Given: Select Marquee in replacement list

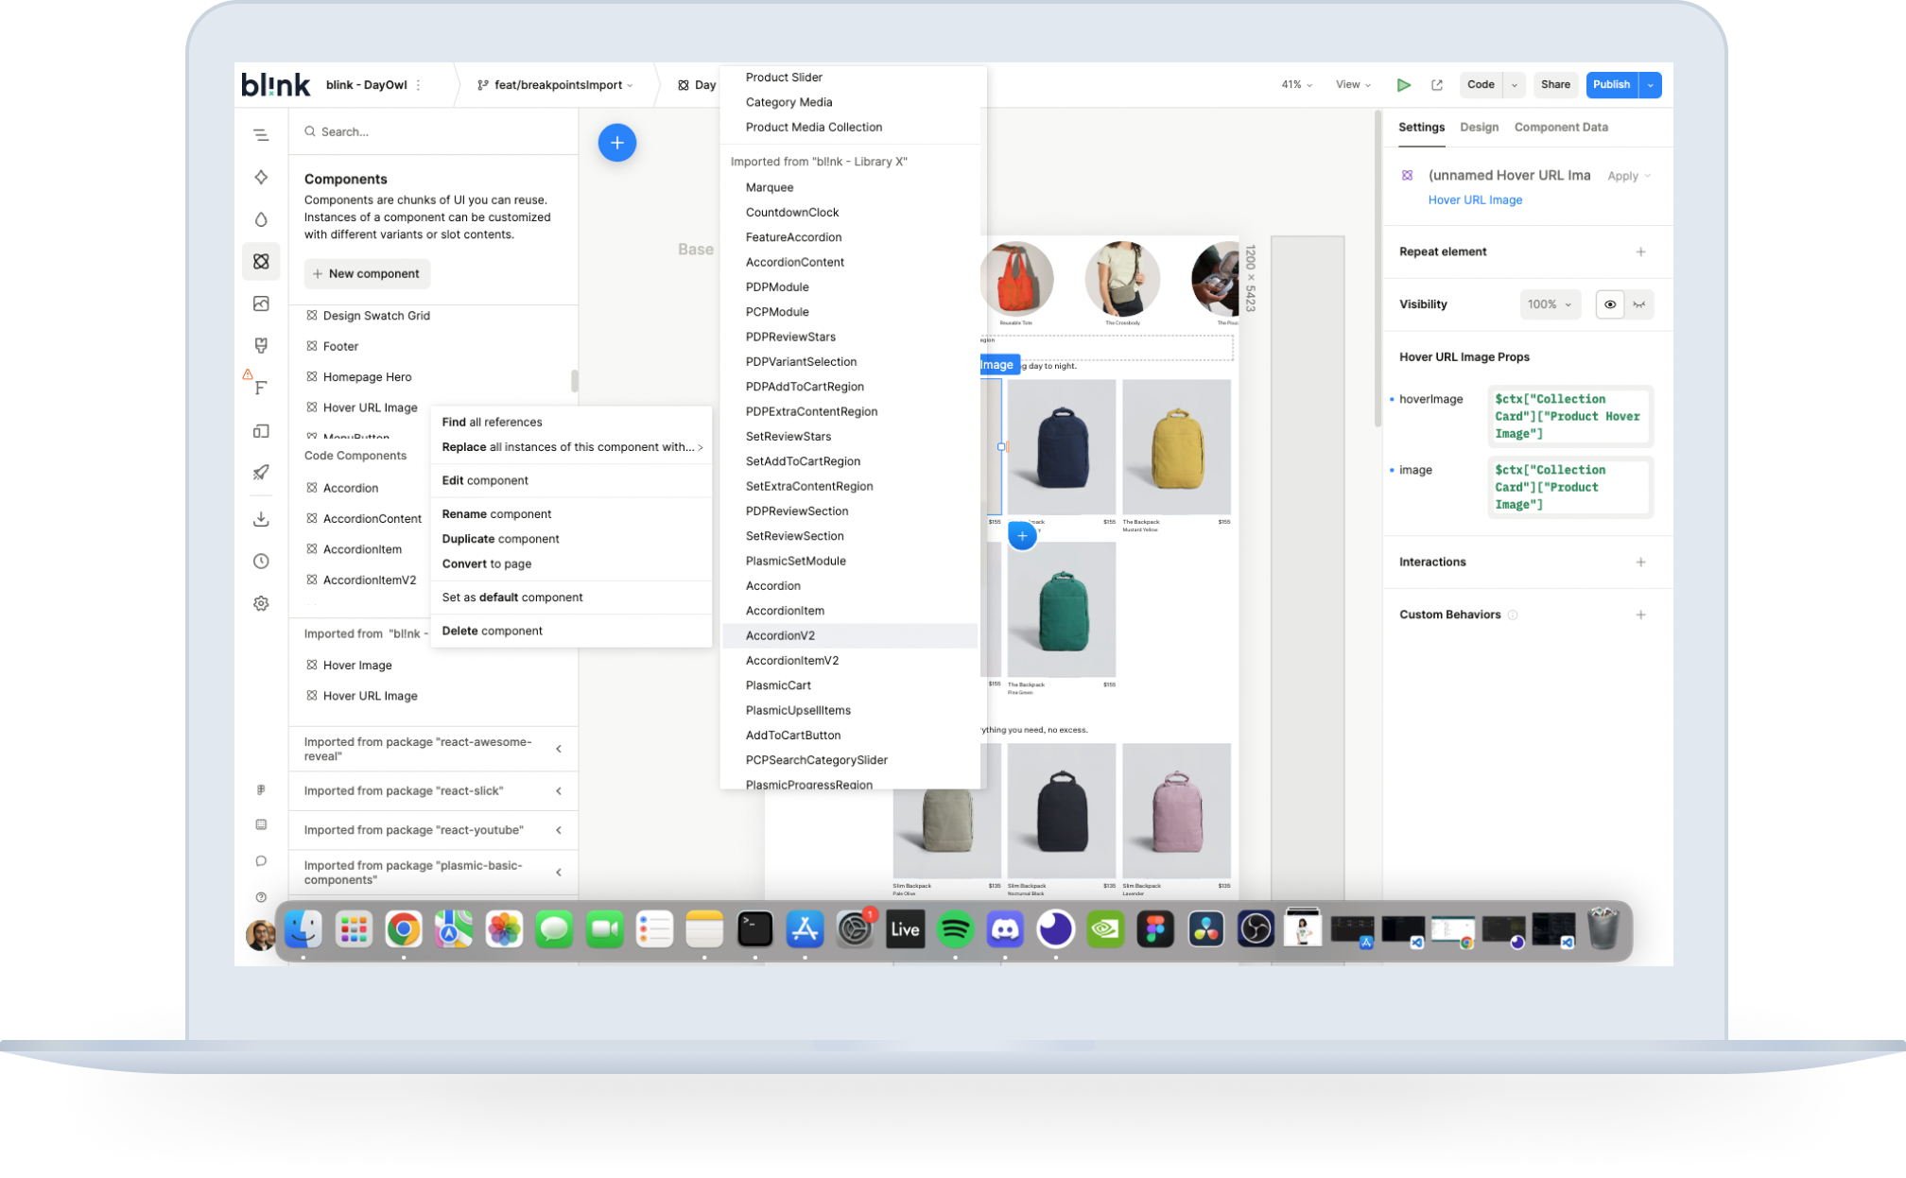Looking at the screenshot, I should [849, 187].
